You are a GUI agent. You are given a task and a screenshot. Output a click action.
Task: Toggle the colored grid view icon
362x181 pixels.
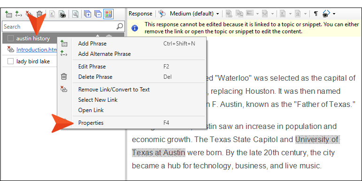coord(108,14)
